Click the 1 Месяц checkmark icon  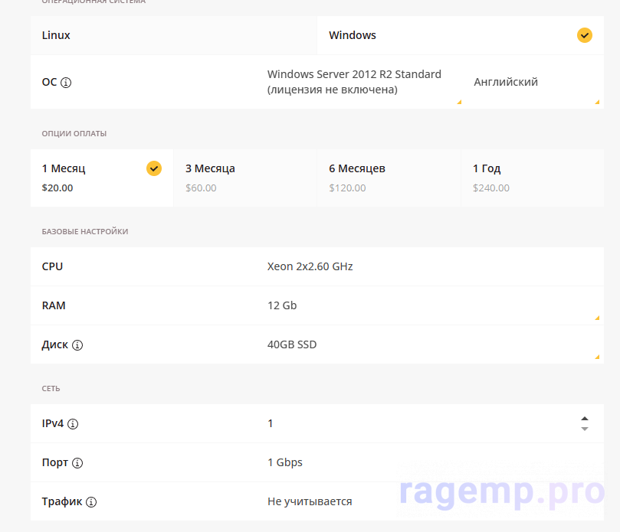click(154, 168)
